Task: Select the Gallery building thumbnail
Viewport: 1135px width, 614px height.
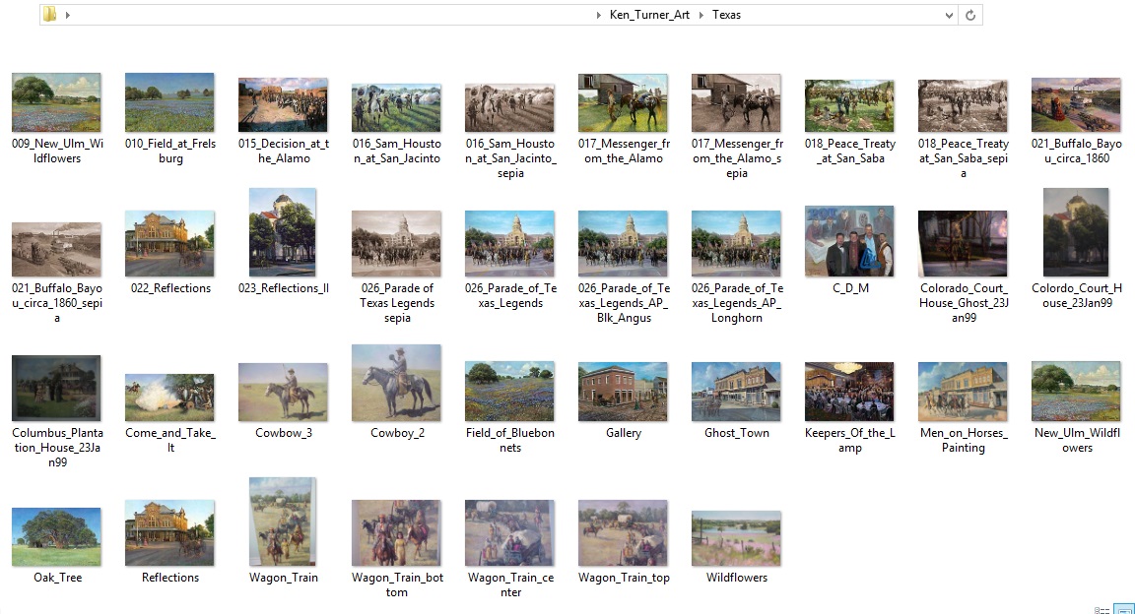Action: tap(624, 392)
